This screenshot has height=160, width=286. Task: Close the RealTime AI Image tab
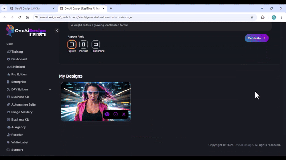click(x=103, y=9)
